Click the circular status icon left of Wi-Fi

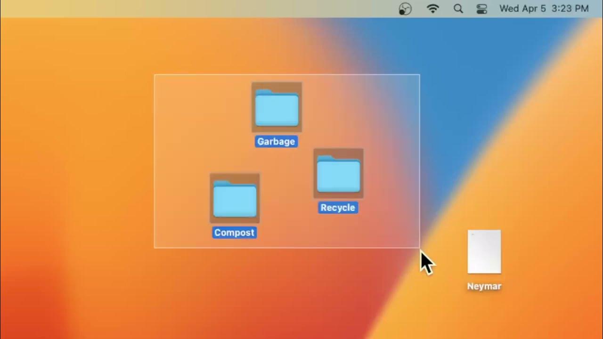point(405,8)
